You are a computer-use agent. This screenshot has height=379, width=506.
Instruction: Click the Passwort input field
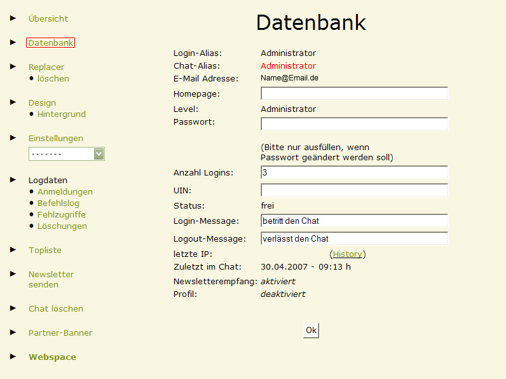pyautogui.click(x=354, y=124)
